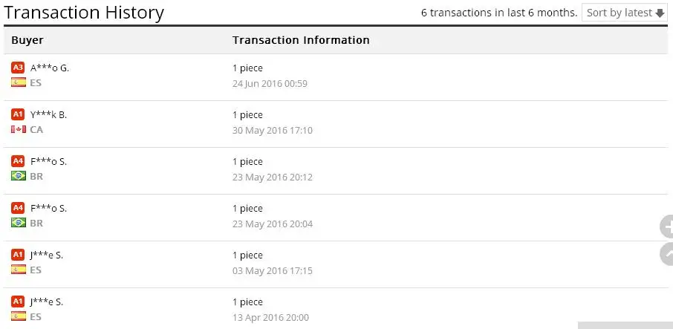Click the down arrow in Sort by latest
The image size is (673, 329).
coord(660,13)
